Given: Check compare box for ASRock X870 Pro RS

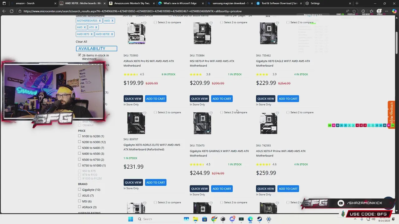Looking at the screenshot, I should tap(155, 22).
